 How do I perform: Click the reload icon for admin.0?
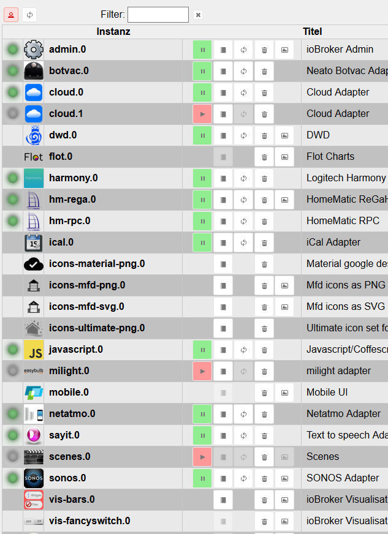tap(243, 50)
